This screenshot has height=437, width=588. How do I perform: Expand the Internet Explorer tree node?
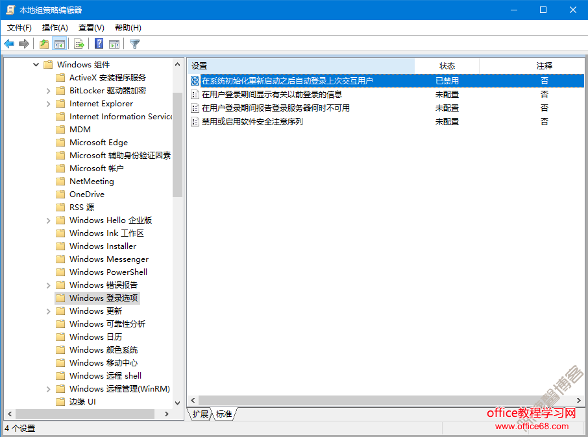[49, 103]
